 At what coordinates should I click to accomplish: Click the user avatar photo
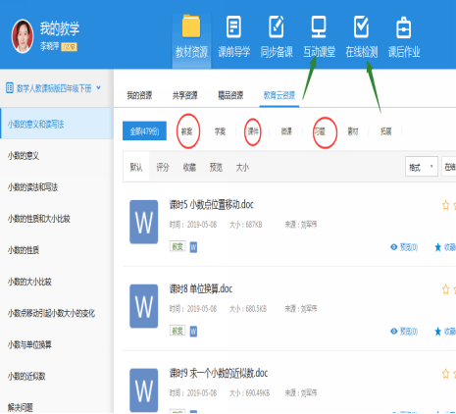[23, 36]
